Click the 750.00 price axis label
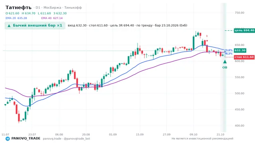Viewport: 255px width, 143px height. (239, 13)
